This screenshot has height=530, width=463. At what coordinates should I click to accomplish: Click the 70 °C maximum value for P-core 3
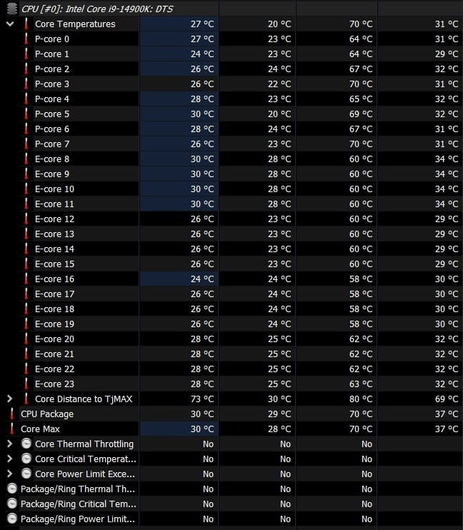pyautogui.click(x=361, y=84)
